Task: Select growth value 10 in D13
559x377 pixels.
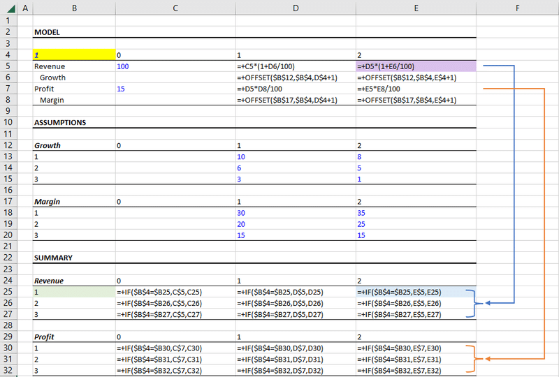Action: pyautogui.click(x=241, y=157)
